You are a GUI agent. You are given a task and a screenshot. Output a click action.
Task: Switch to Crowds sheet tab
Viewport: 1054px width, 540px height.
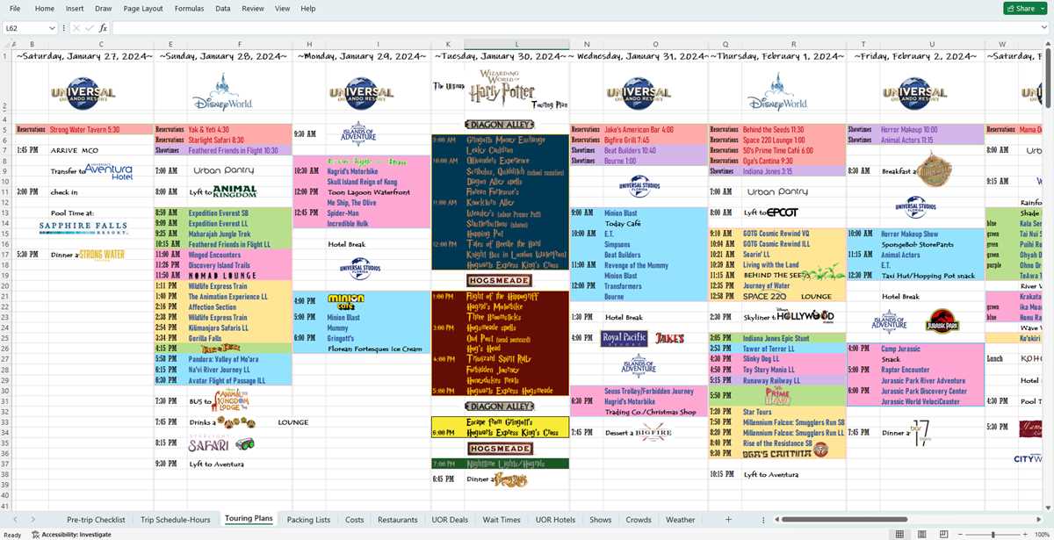point(639,520)
